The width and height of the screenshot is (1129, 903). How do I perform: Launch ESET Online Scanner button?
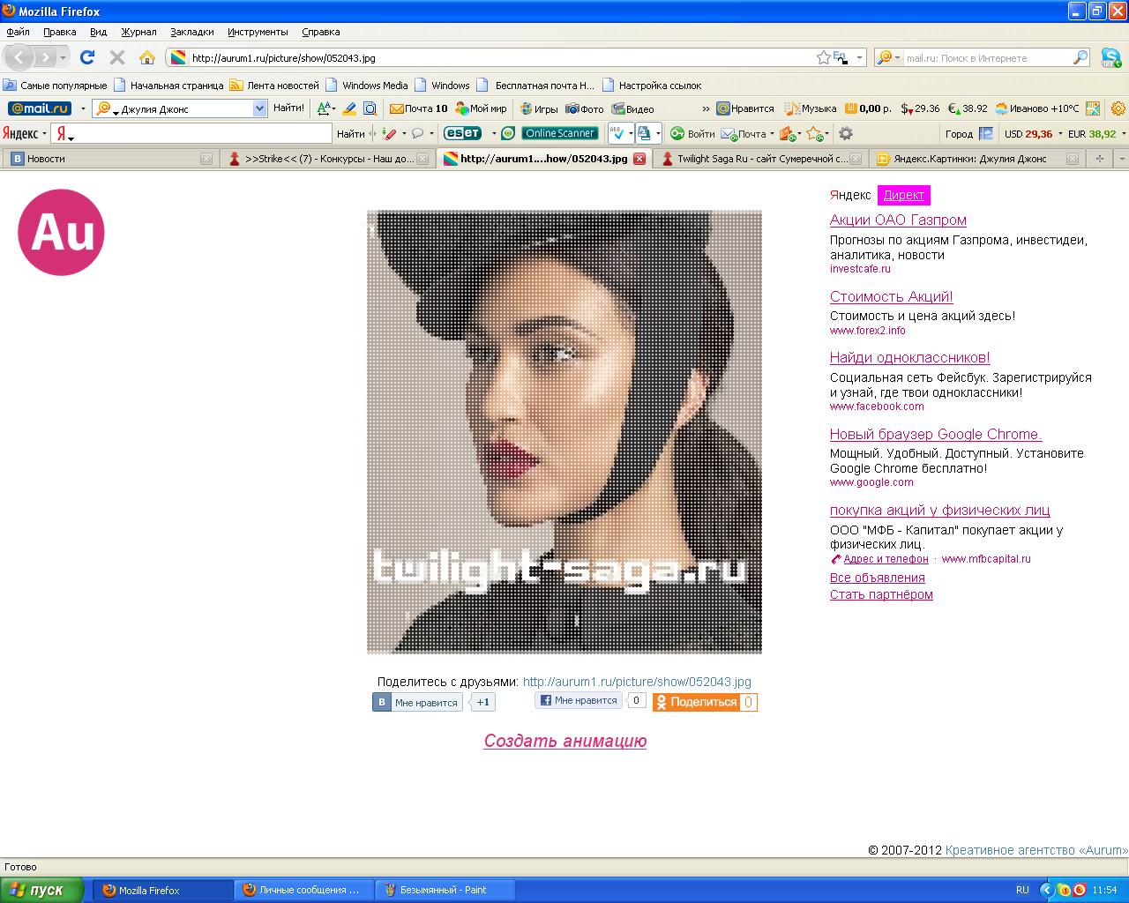point(560,133)
